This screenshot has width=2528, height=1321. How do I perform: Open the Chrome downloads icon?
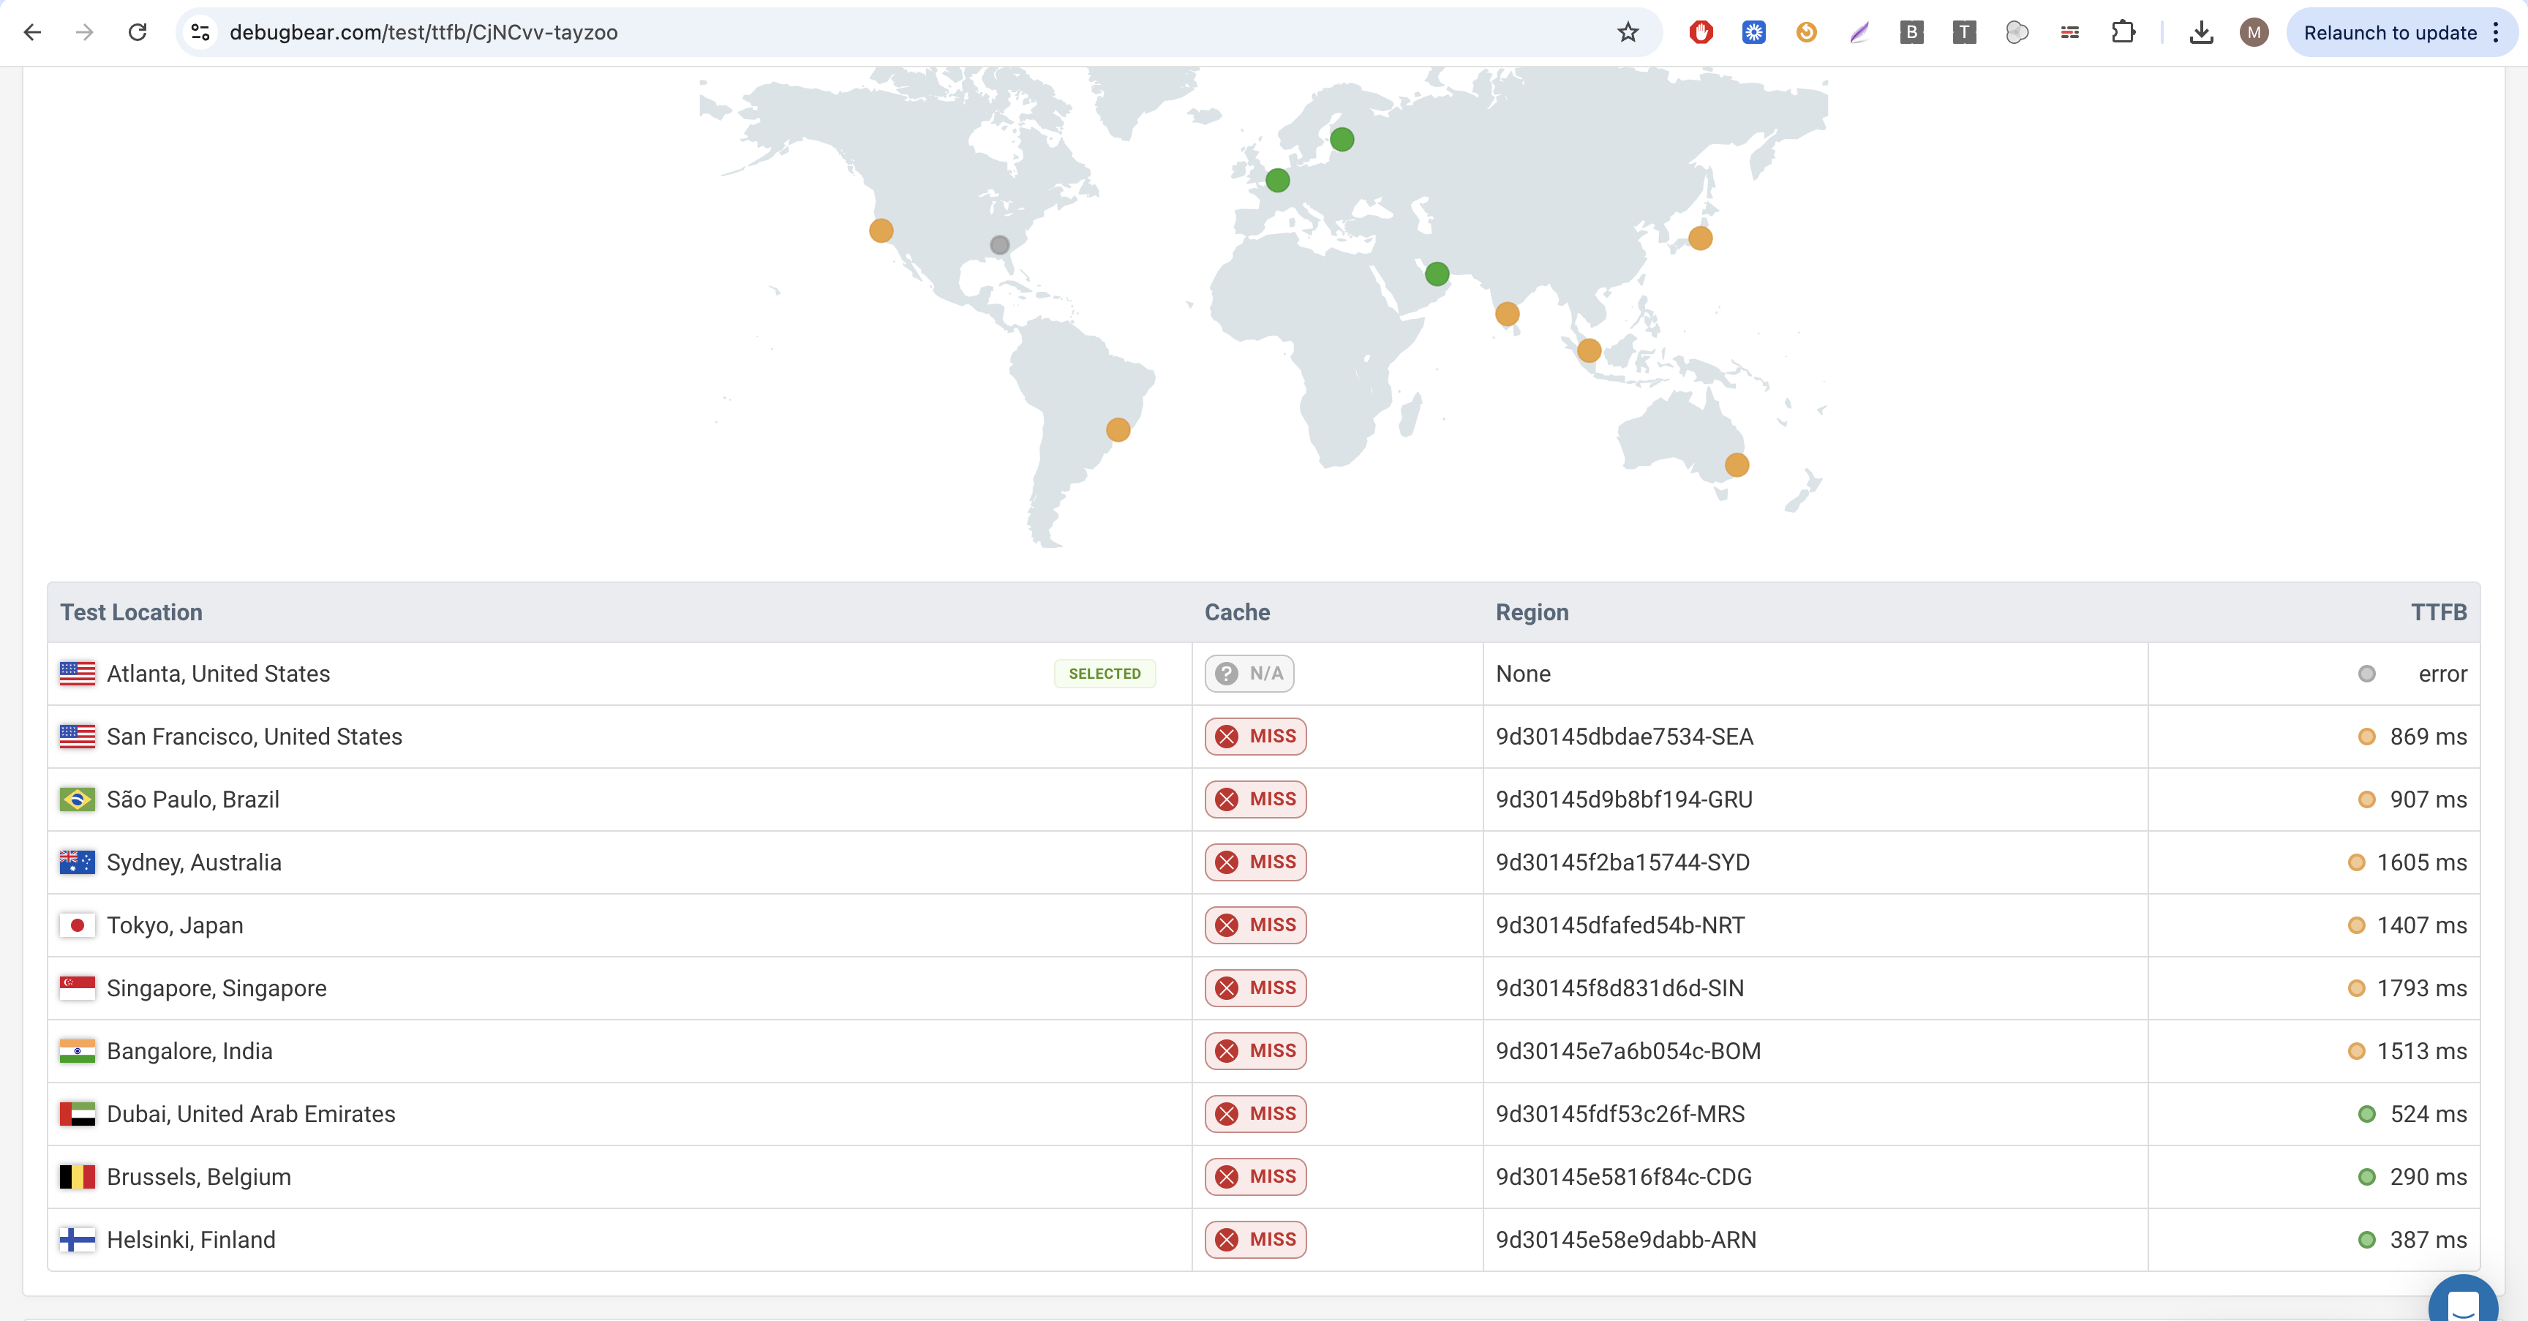point(2201,32)
